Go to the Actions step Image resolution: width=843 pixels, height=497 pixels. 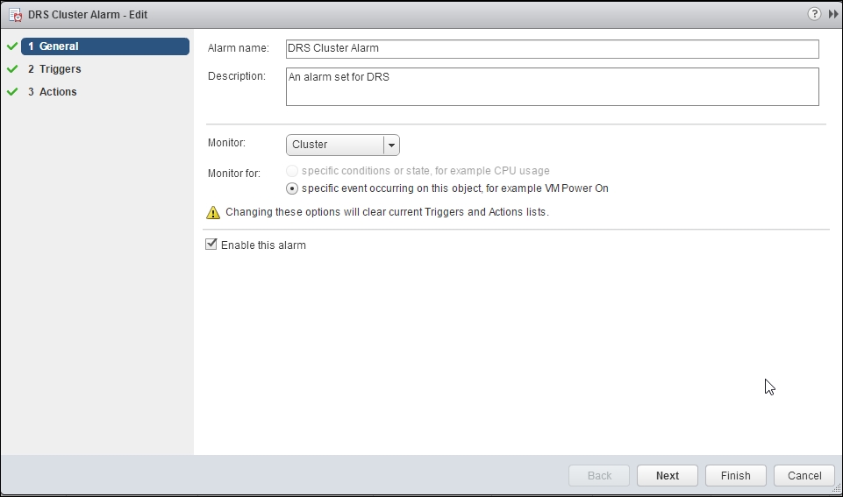pos(52,92)
